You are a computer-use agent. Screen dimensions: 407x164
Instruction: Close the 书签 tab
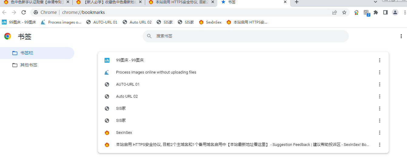[285, 2]
